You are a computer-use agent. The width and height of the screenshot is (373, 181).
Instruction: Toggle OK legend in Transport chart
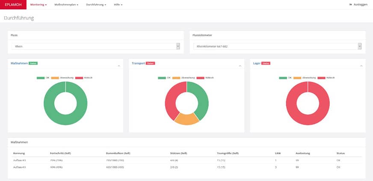(164, 78)
